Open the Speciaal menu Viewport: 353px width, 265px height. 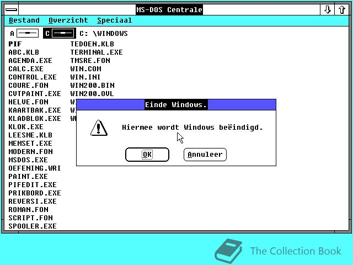[x=114, y=20]
